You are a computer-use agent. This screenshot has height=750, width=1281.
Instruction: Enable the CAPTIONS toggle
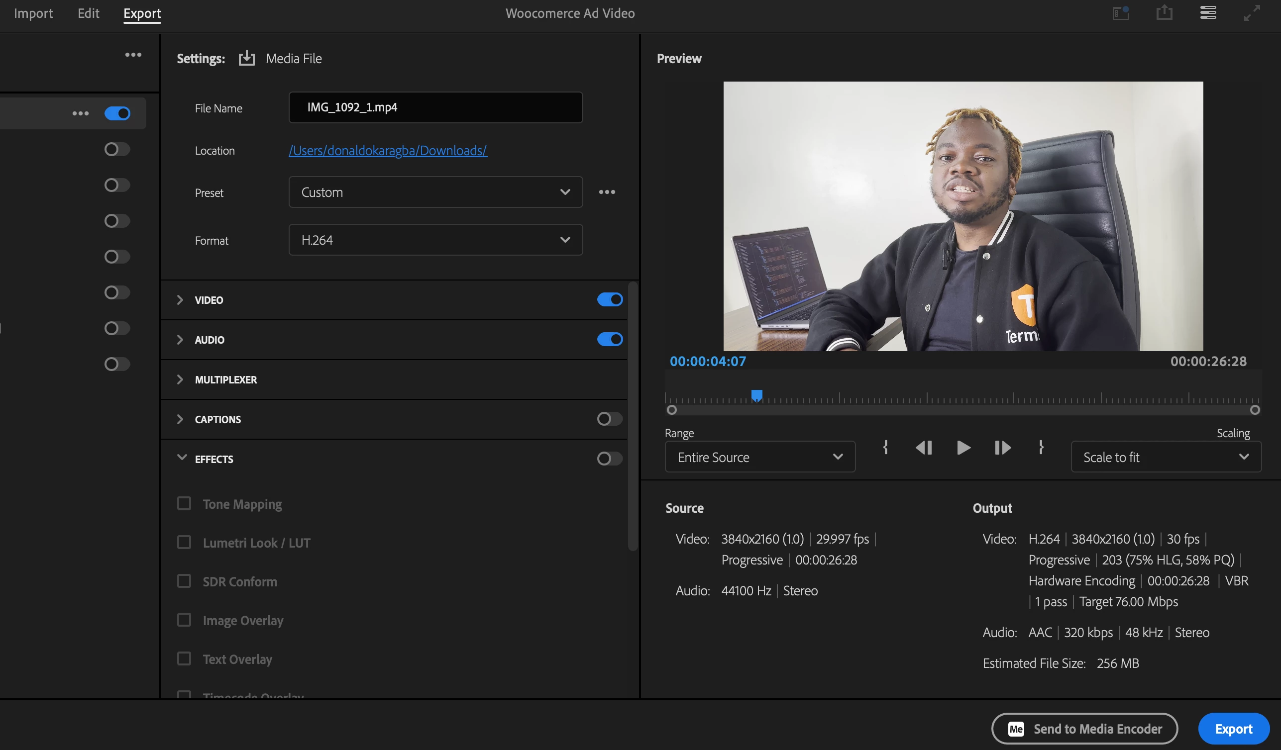[610, 419]
